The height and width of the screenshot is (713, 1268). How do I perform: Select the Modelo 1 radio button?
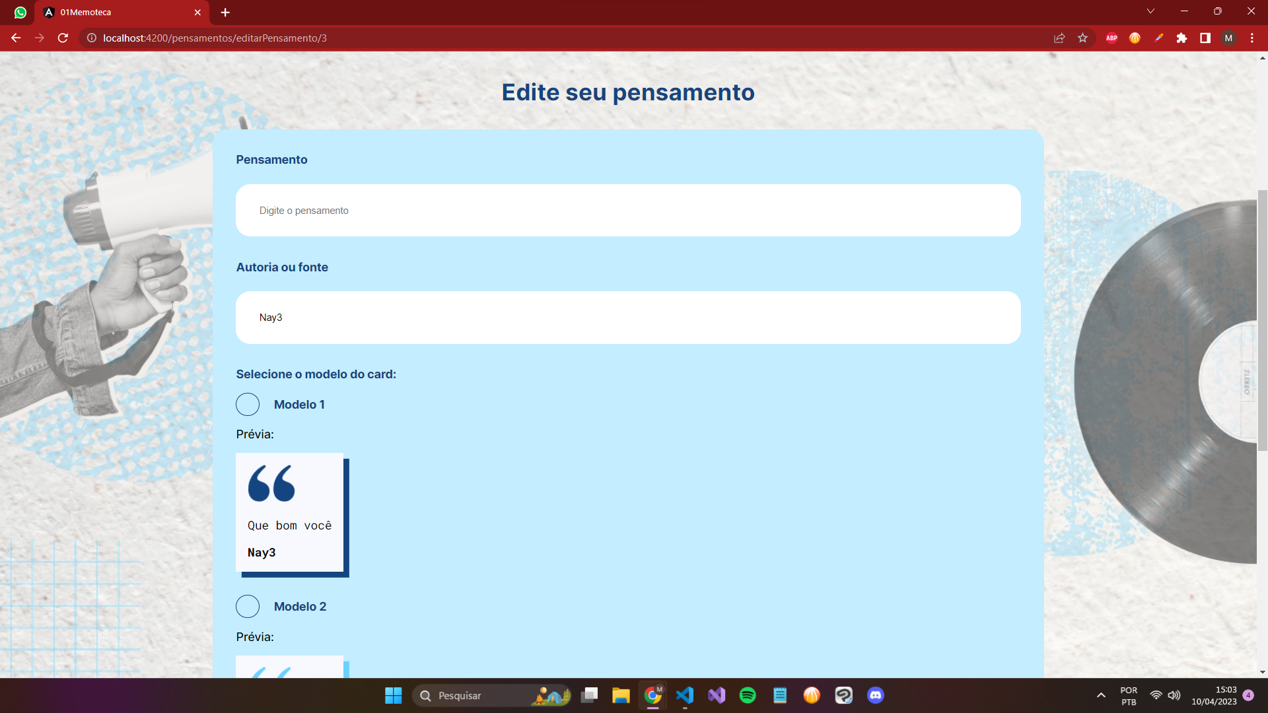pos(248,405)
